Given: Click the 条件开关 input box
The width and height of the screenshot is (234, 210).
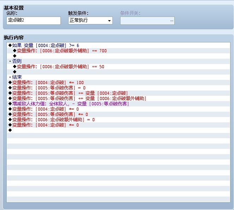Looking at the screenshot, I should coord(147,21).
